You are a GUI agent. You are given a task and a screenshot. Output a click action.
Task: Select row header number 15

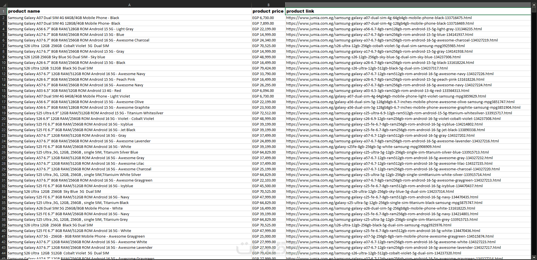click(3, 90)
